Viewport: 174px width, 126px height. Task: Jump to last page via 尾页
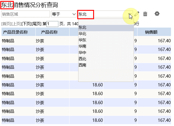(37, 24)
